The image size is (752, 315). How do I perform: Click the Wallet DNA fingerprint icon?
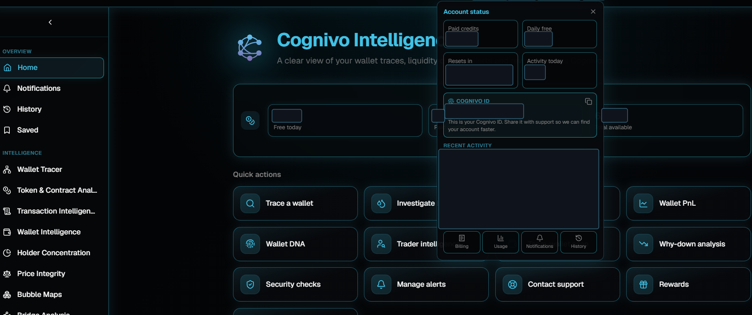(x=250, y=244)
